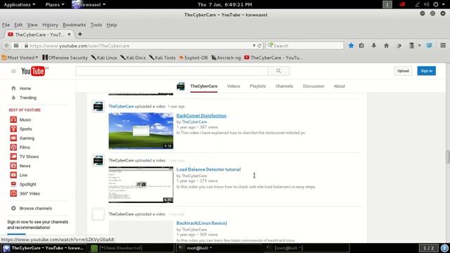Open Load Balance Detector tutorial link
This screenshot has height=253, width=450.
208,169
